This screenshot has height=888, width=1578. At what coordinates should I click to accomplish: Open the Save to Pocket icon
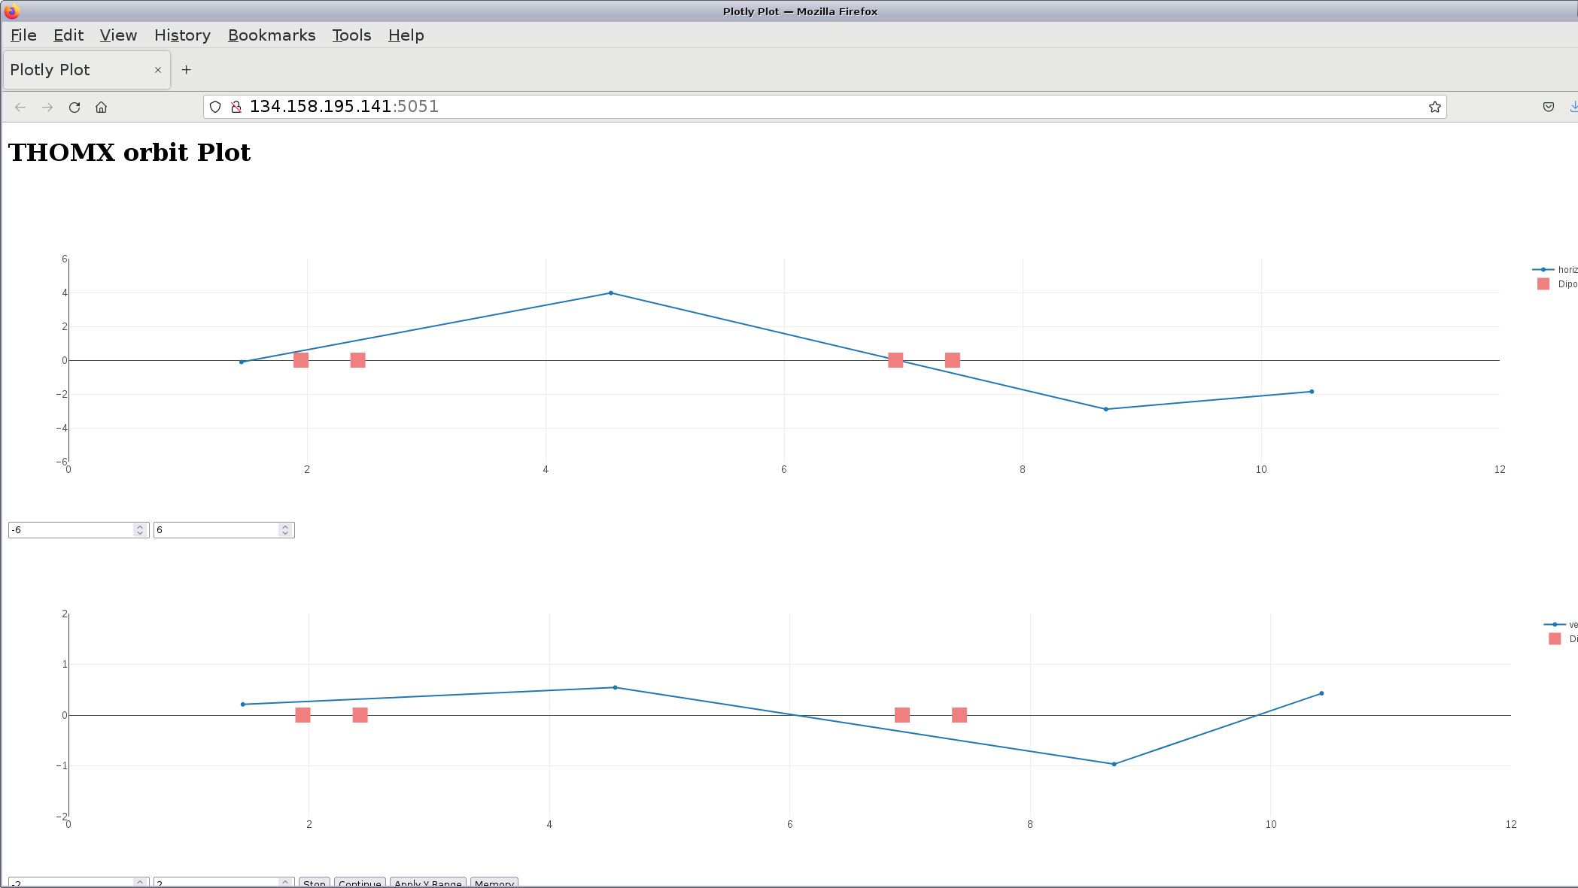pos(1548,107)
